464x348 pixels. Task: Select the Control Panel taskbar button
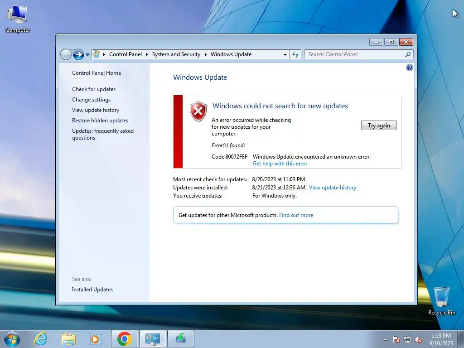[x=153, y=339]
